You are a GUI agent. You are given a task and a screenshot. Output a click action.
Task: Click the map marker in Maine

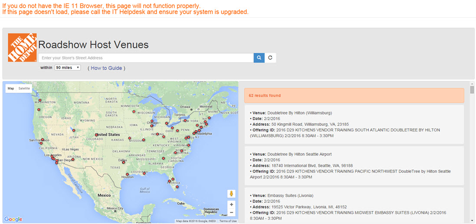point(209,118)
